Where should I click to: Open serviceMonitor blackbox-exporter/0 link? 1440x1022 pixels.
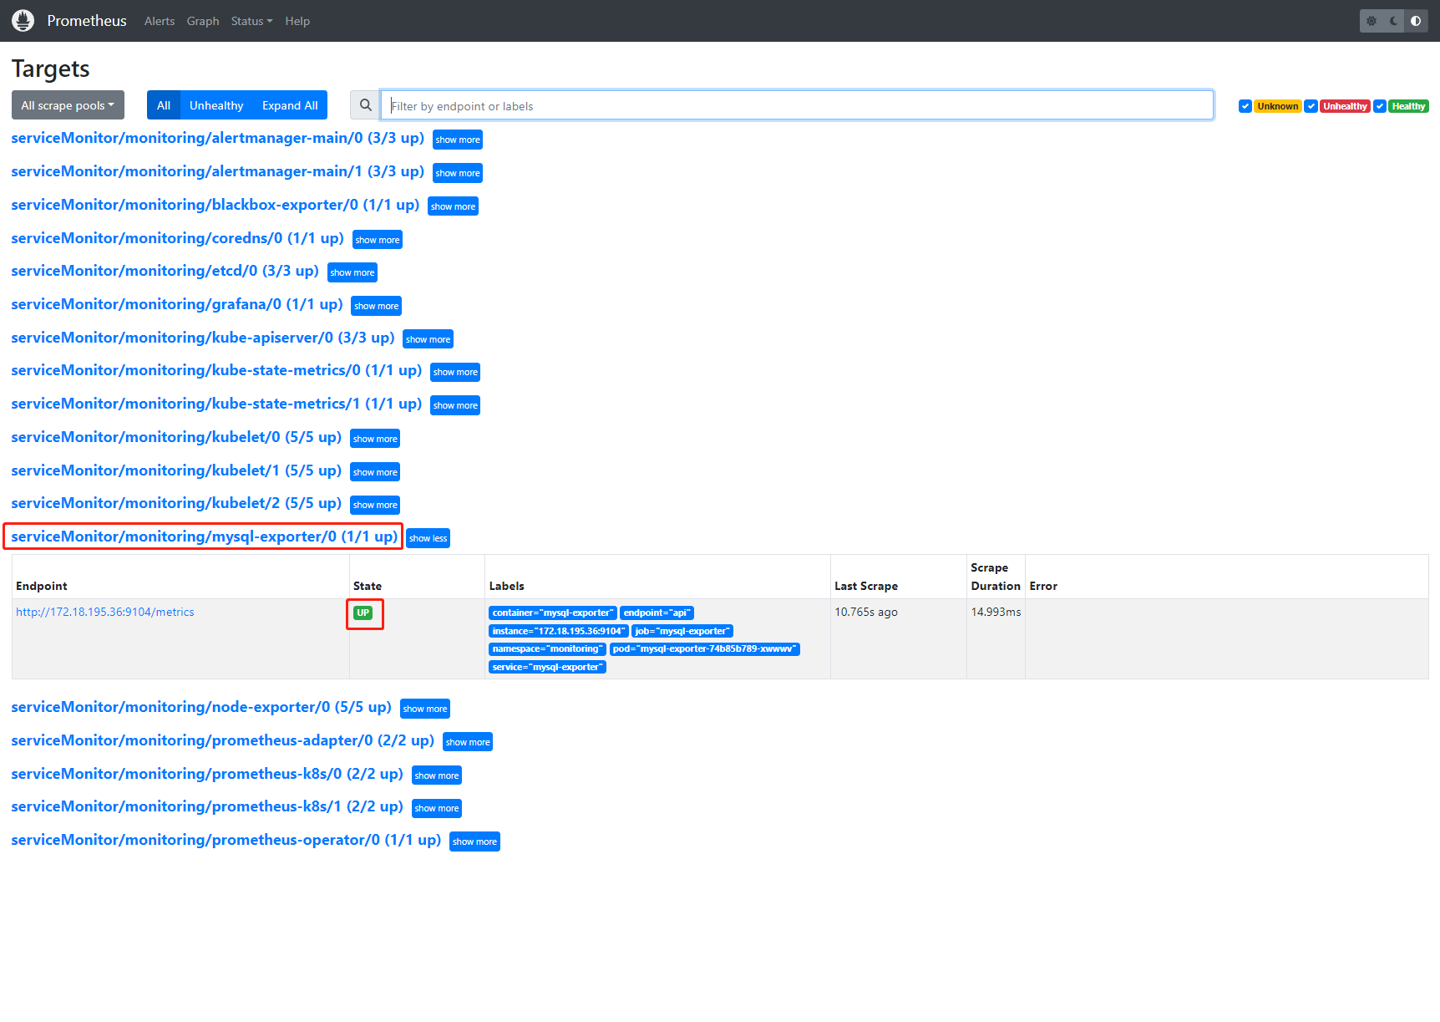pos(215,205)
